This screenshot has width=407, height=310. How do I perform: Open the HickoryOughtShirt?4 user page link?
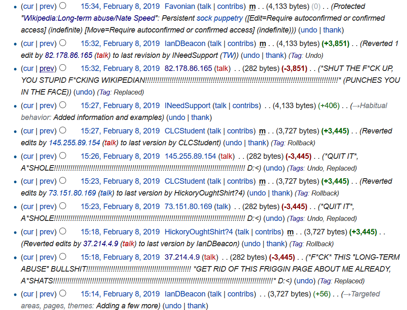(199, 232)
